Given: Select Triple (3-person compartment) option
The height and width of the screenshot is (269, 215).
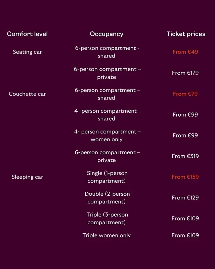Looking at the screenshot, I should click(x=107, y=219).
